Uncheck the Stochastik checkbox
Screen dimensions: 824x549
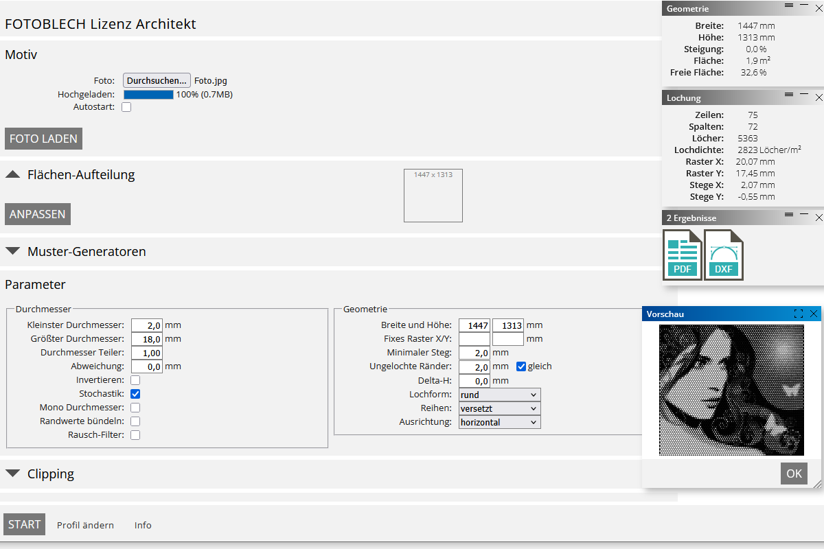(x=135, y=394)
